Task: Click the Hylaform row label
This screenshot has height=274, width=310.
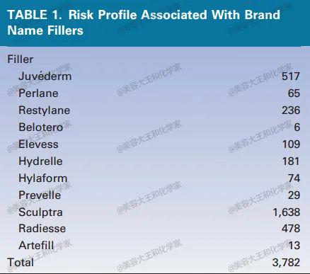Action: click(x=43, y=178)
